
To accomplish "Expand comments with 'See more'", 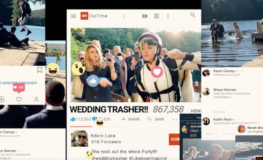I will coord(219,112).
